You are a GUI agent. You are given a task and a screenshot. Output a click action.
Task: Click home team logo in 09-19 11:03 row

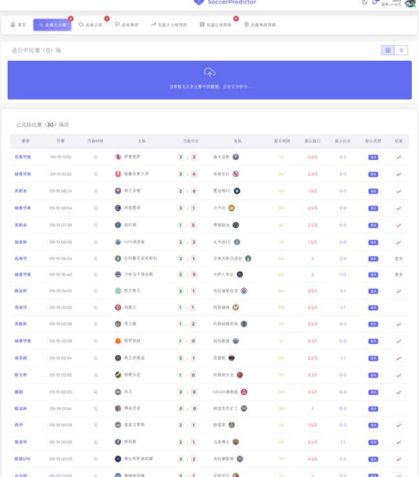[118, 157]
